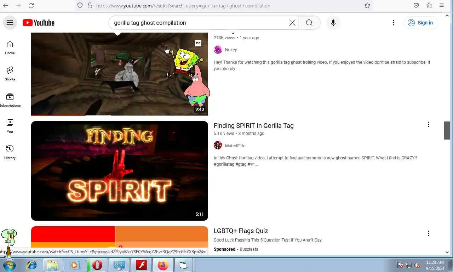Play the gorilla ghost video thumbnail with SpongeBob
The height and width of the screenshot is (272, 453).
click(120, 74)
